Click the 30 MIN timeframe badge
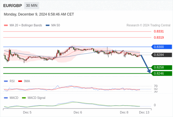 pos(32,6)
